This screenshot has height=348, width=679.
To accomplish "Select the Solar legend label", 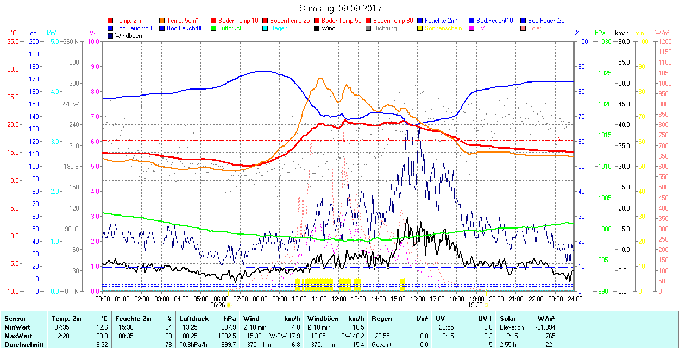I will 535,28.
